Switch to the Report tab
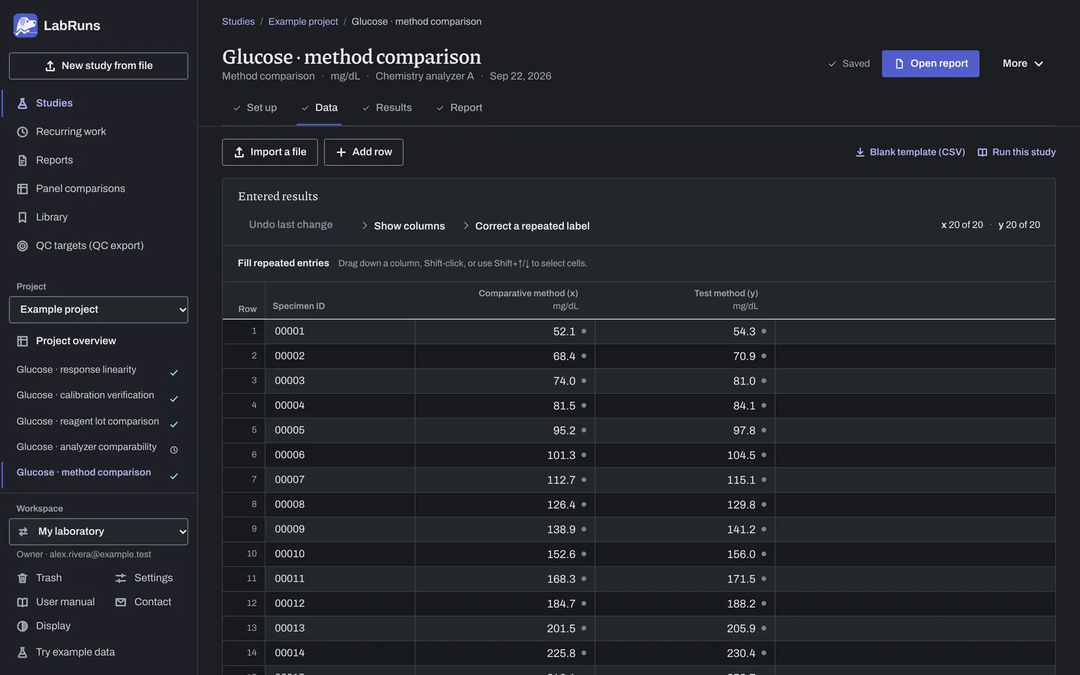The width and height of the screenshot is (1080, 675). [x=459, y=108]
